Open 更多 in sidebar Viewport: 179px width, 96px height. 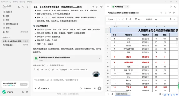point(6,32)
